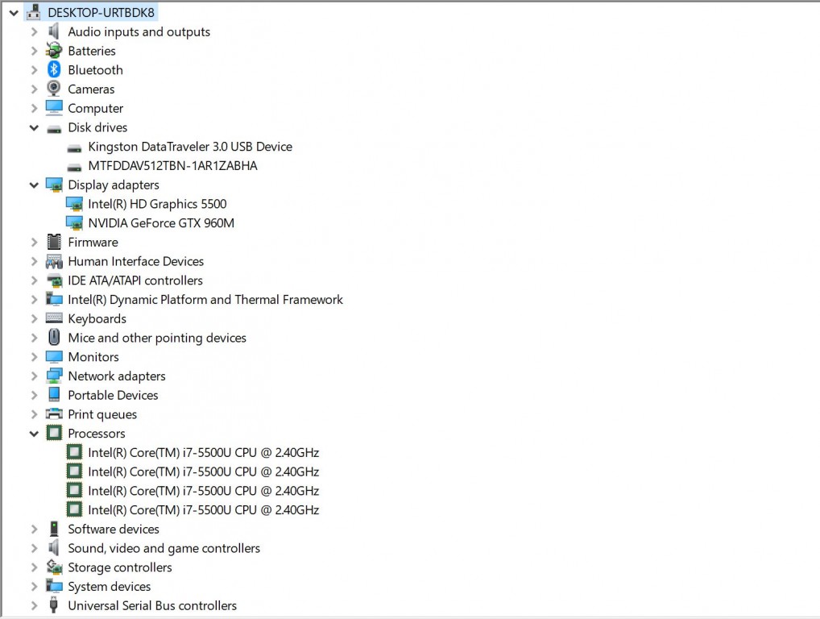Viewport: 820px width, 619px height.
Task: Select the Software devices label
Action: pyautogui.click(x=114, y=530)
